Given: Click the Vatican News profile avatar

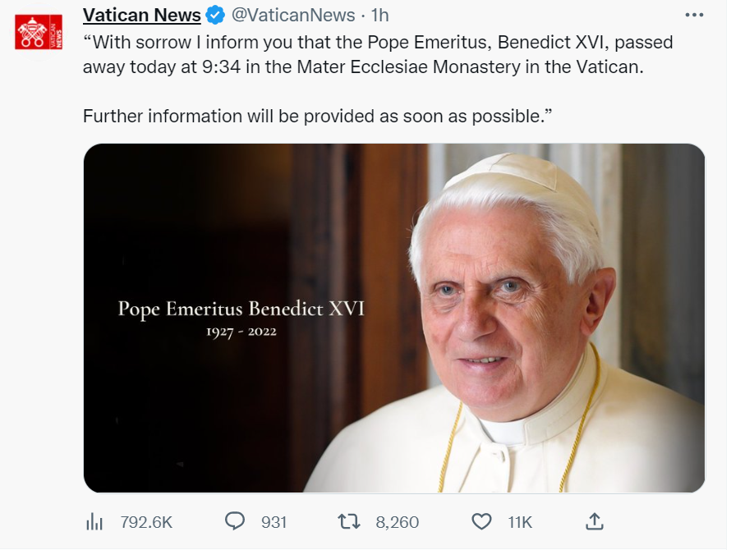Looking at the screenshot, I should [x=39, y=32].
